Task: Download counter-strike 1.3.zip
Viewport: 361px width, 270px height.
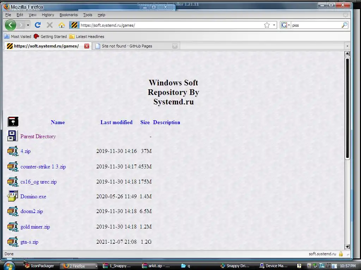Action: (43, 167)
